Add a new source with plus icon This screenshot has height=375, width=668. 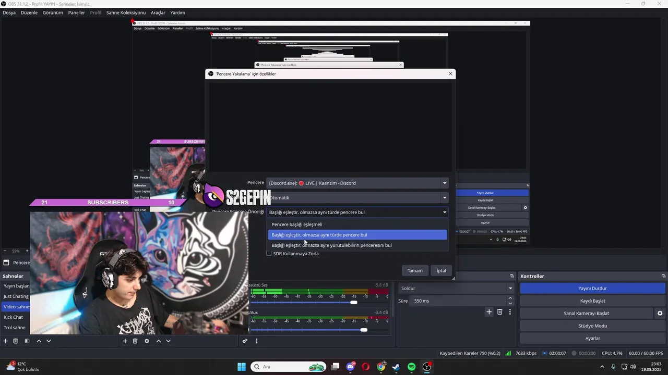(125, 341)
